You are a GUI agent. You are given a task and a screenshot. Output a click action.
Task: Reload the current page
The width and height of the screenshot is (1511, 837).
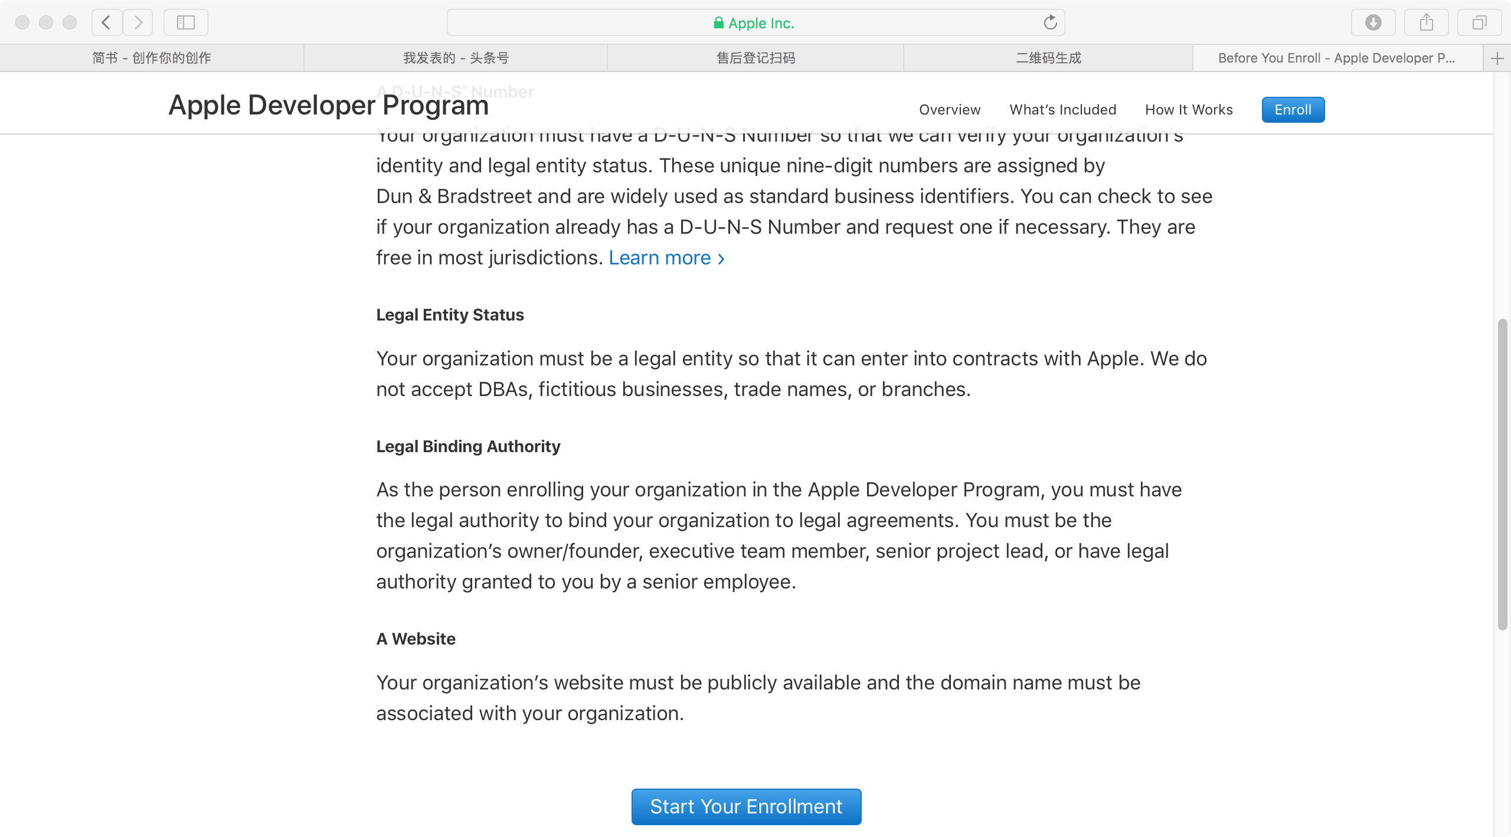[1050, 22]
